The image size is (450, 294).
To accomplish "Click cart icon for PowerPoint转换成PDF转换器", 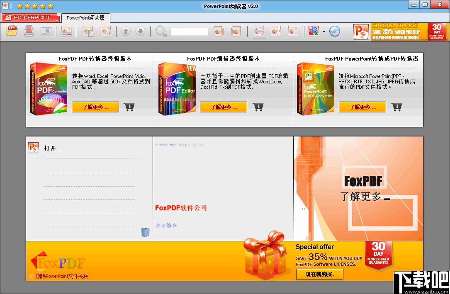I will click(x=396, y=107).
